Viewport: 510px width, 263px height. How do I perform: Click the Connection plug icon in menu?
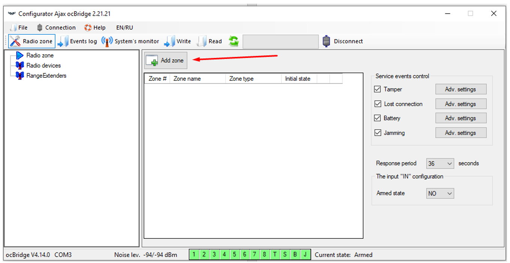tap(40, 27)
